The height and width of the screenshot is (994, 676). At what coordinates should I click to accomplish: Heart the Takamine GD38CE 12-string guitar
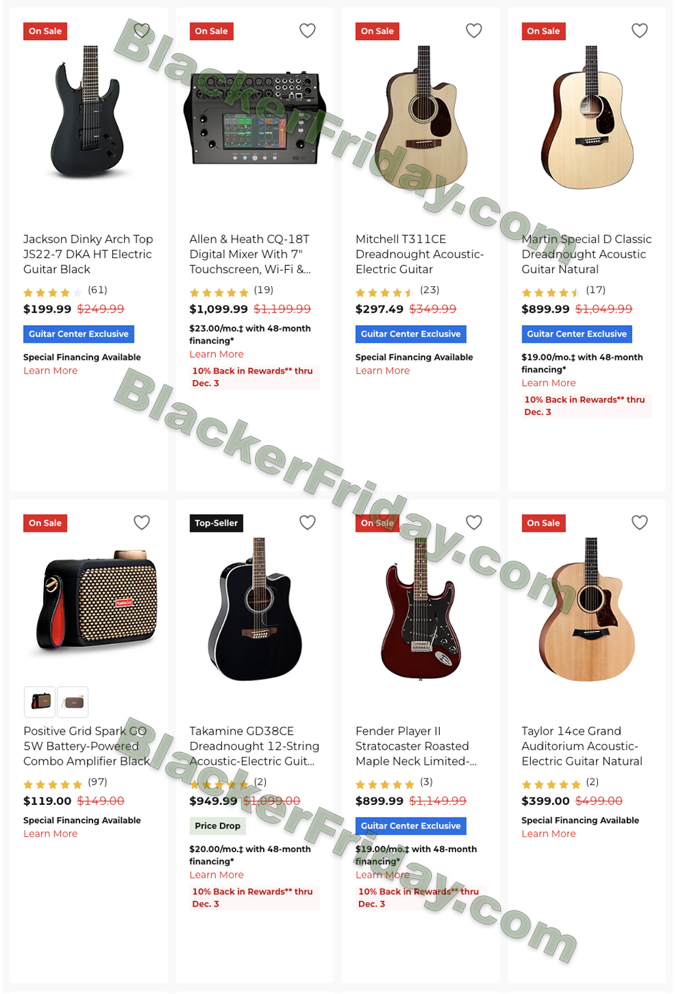point(307,522)
